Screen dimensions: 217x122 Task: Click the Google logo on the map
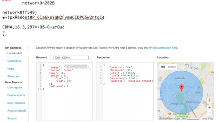[x=164, y=117]
